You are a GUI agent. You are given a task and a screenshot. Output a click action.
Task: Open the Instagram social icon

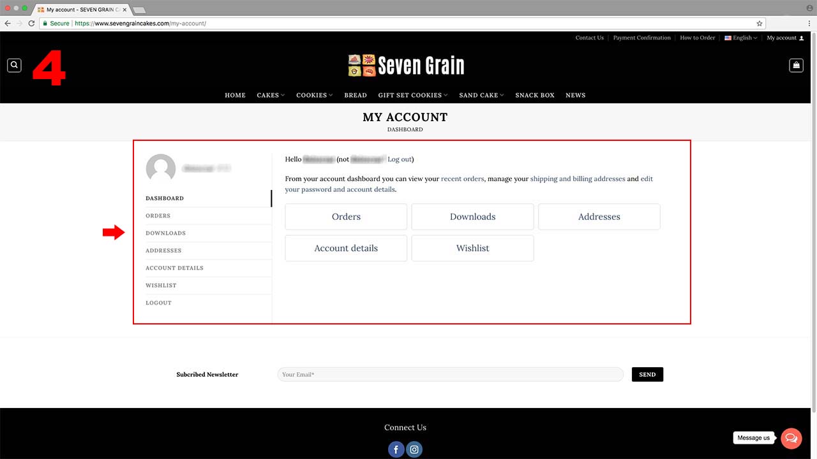pyautogui.click(x=414, y=449)
